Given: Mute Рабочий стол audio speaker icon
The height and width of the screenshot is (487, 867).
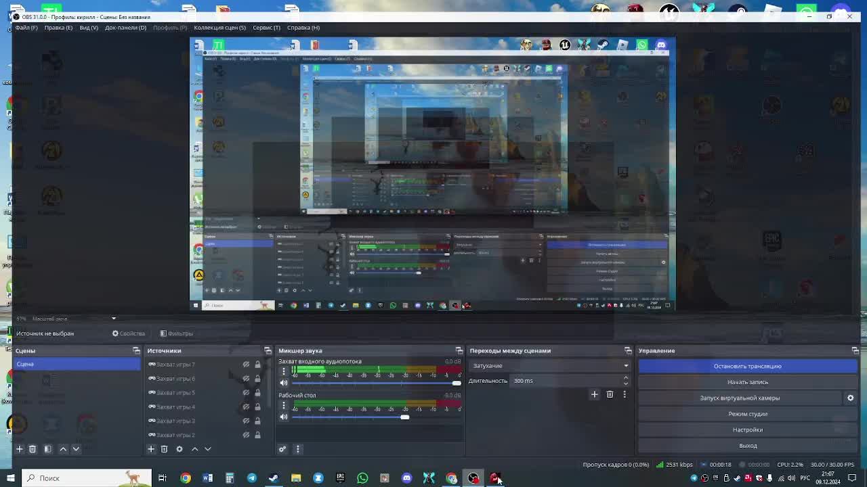Looking at the screenshot, I should click(x=284, y=417).
